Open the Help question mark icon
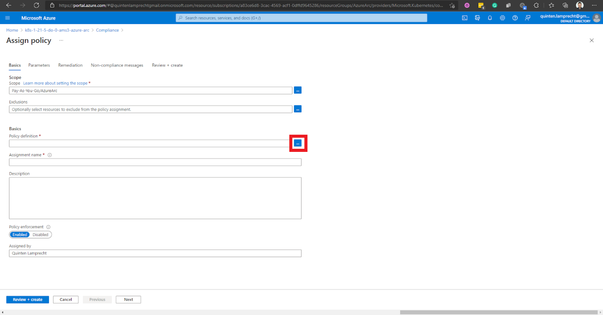The image size is (603, 315). 515,18
